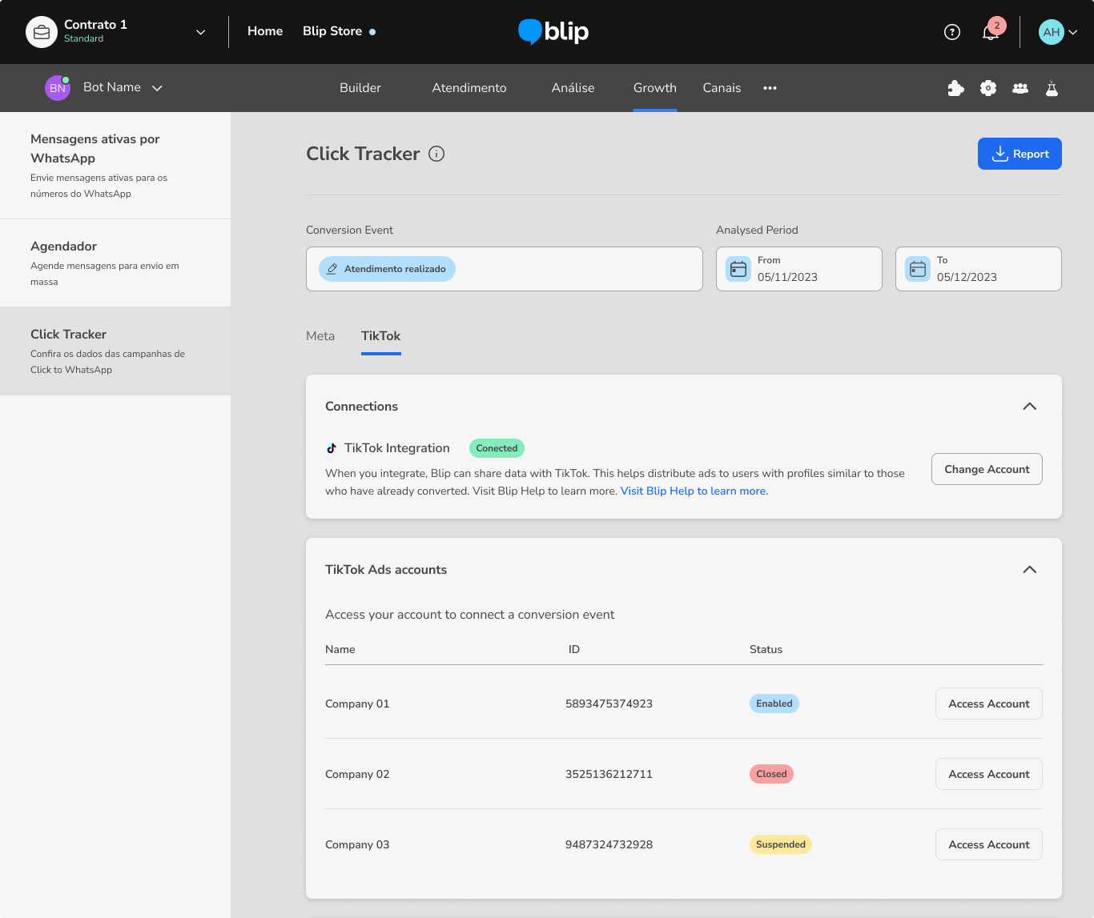Open the help question mark icon
The image size is (1094, 918).
pyautogui.click(x=952, y=32)
